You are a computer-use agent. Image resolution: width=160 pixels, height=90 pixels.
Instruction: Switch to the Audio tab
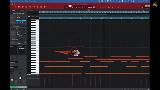[x=22, y=10]
